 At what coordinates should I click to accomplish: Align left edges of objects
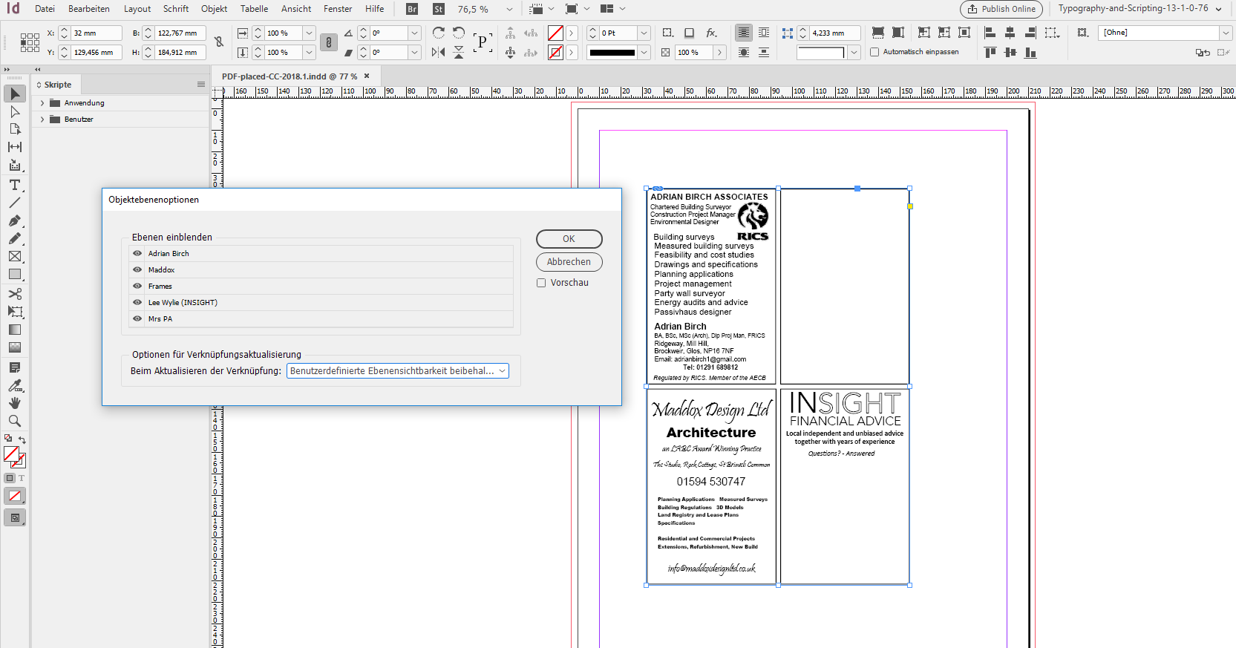[x=990, y=33]
